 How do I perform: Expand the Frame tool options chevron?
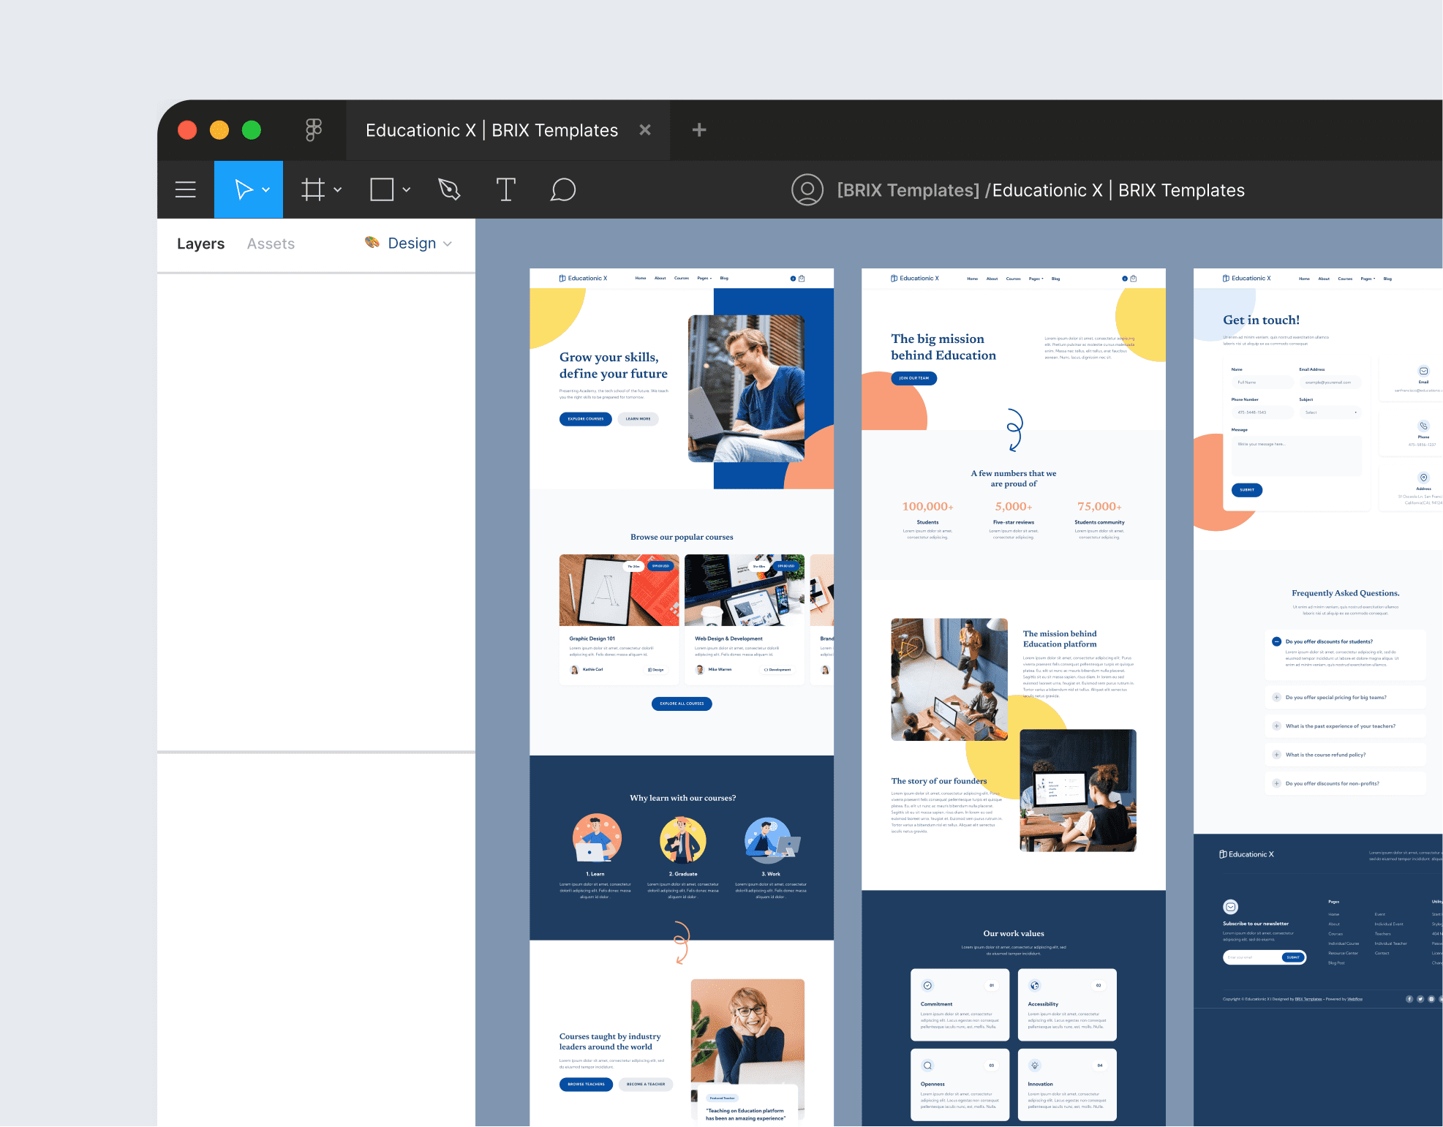pos(338,190)
